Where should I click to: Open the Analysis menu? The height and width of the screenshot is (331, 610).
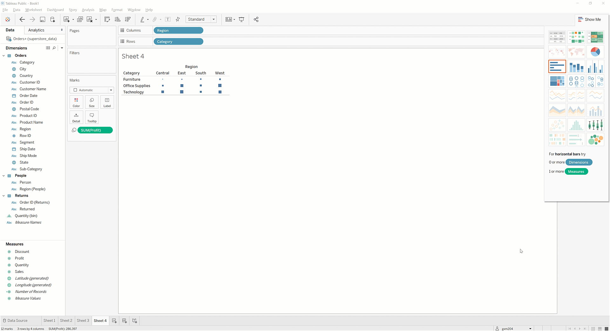pyautogui.click(x=88, y=10)
